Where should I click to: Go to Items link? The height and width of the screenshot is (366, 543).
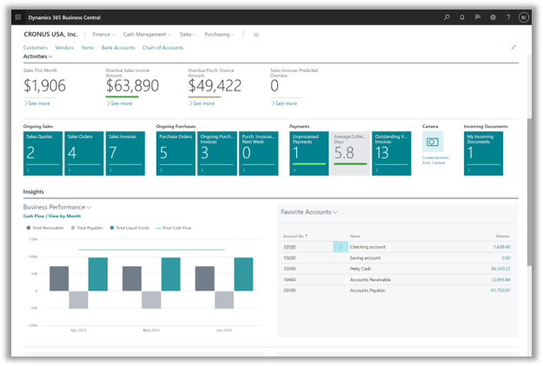[88, 48]
